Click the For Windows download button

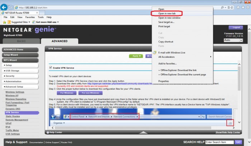[x=67, y=93]
